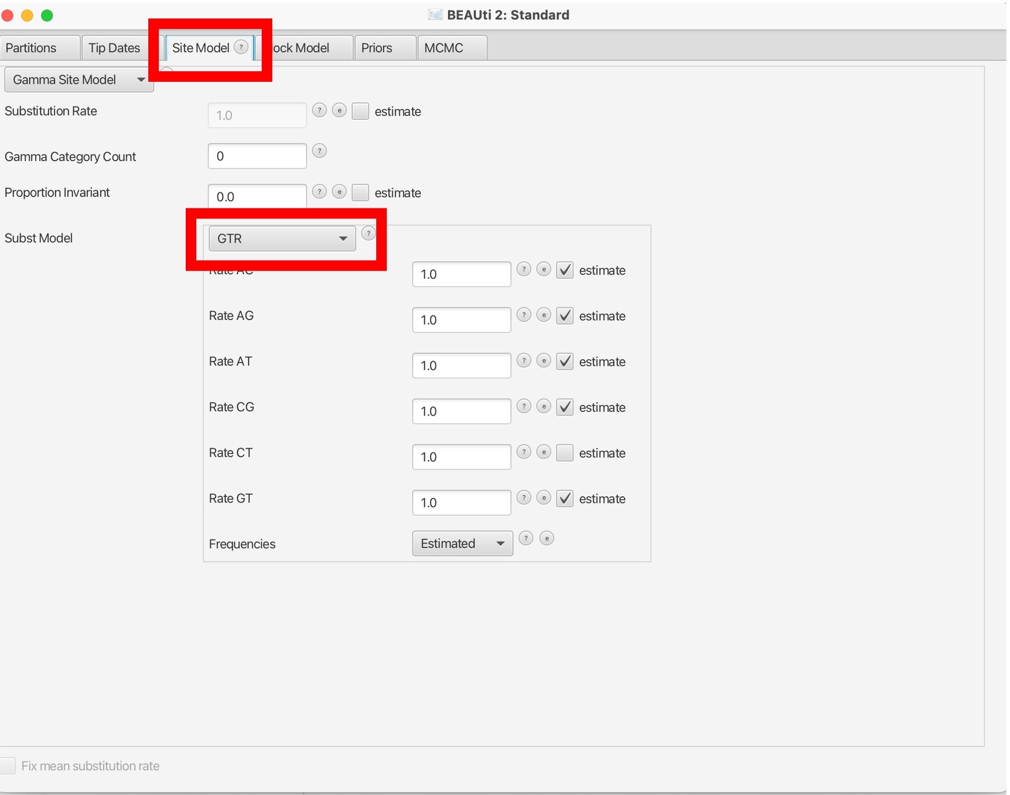Image resolution: width=1010 pixels, height=795 pixels.
Task: Click the edit 'e' icon next to Frequencies
Action: [x=547, y=538]
